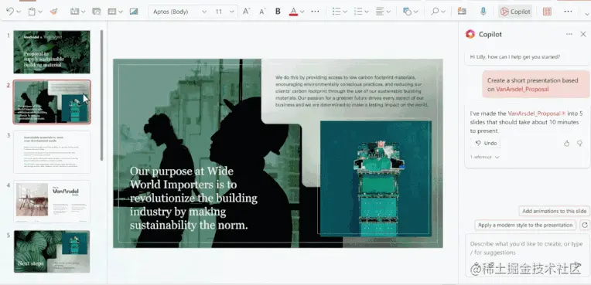This screenshot has height=285, width=591.
Task: Click the New Slide icon
Action: click(x=74, y=12)
